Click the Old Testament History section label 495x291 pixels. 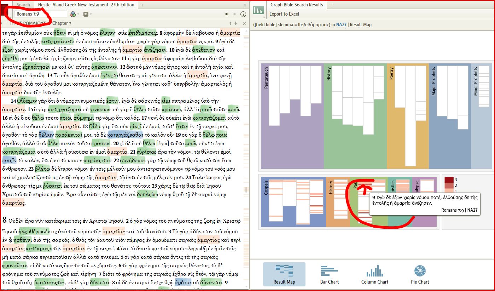(329, 74)
